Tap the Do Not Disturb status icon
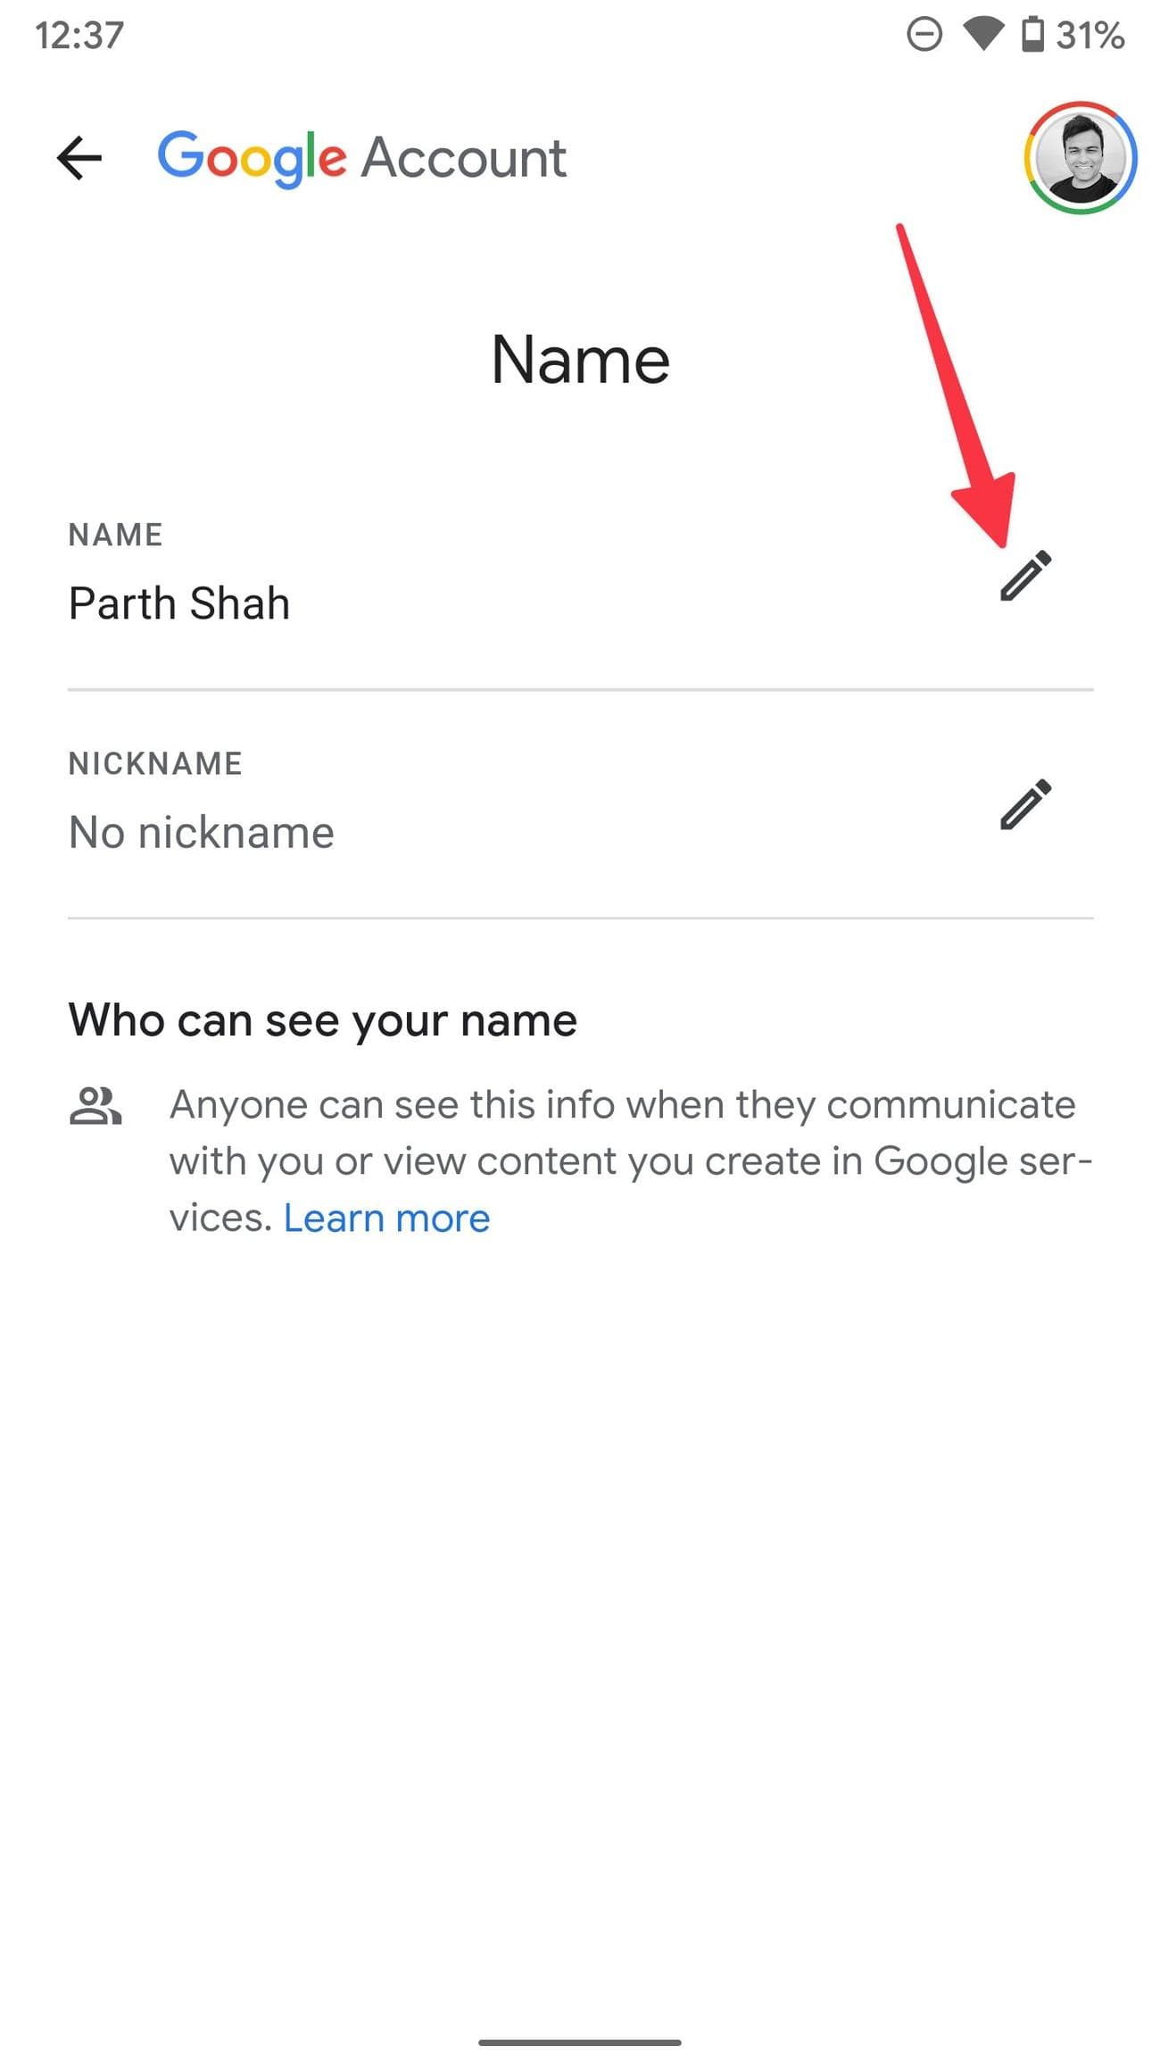 point(924,35)
